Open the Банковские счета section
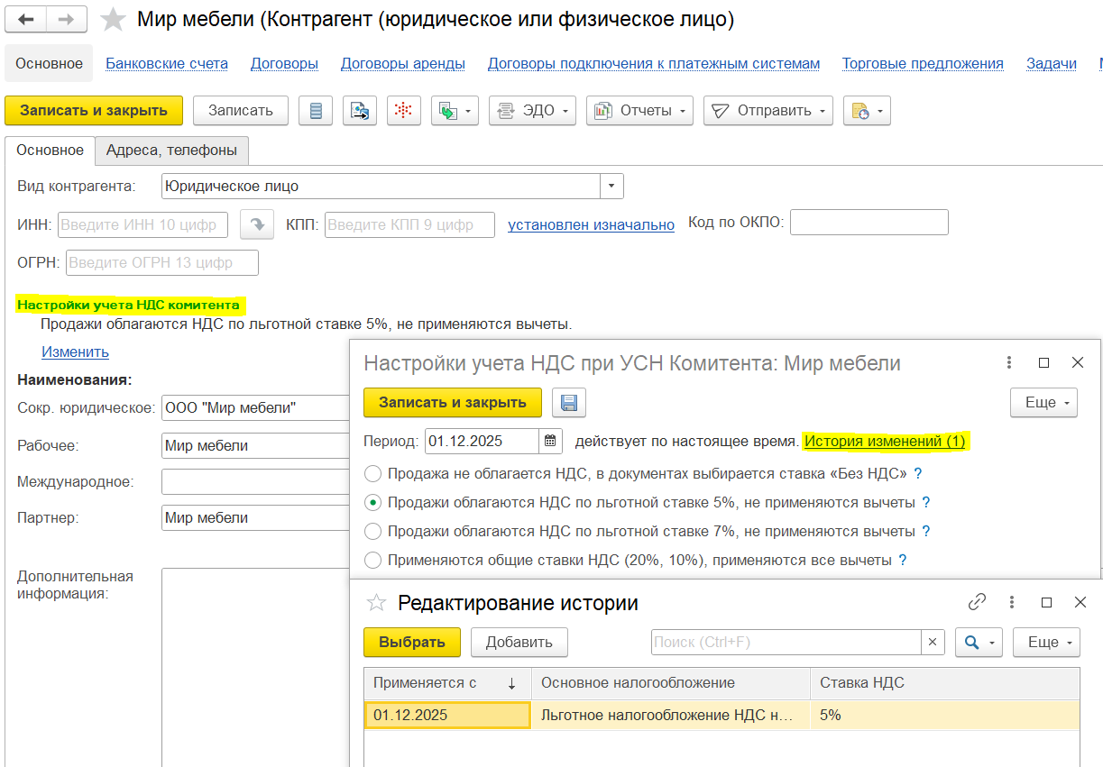Image resolution: width=1103 pixels, height=767 pixels. [167, 64]
